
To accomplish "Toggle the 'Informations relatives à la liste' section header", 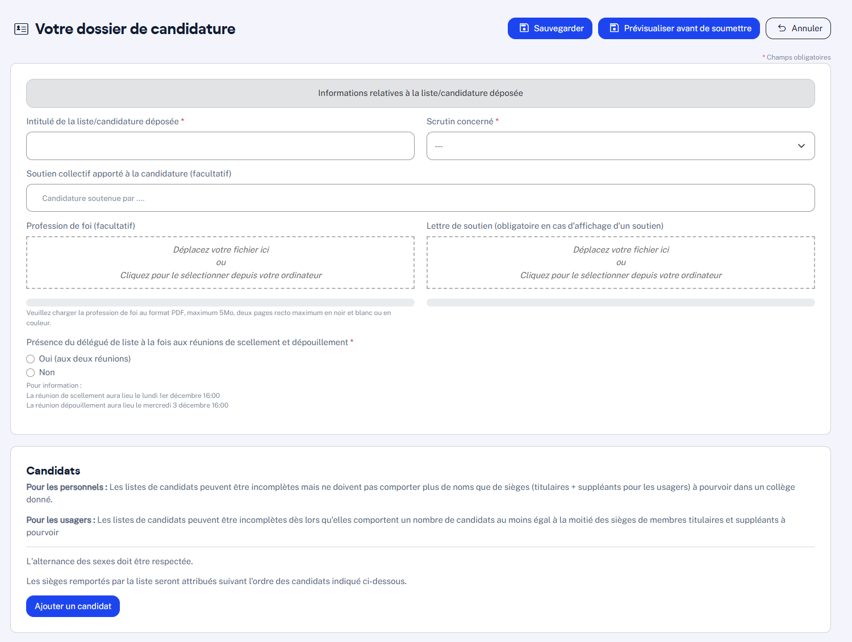I will (420, 93).
